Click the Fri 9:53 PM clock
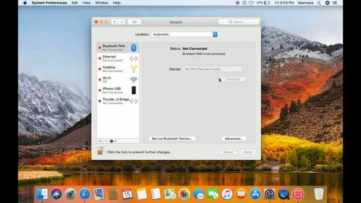361x203 pixels. click(284, 3)
